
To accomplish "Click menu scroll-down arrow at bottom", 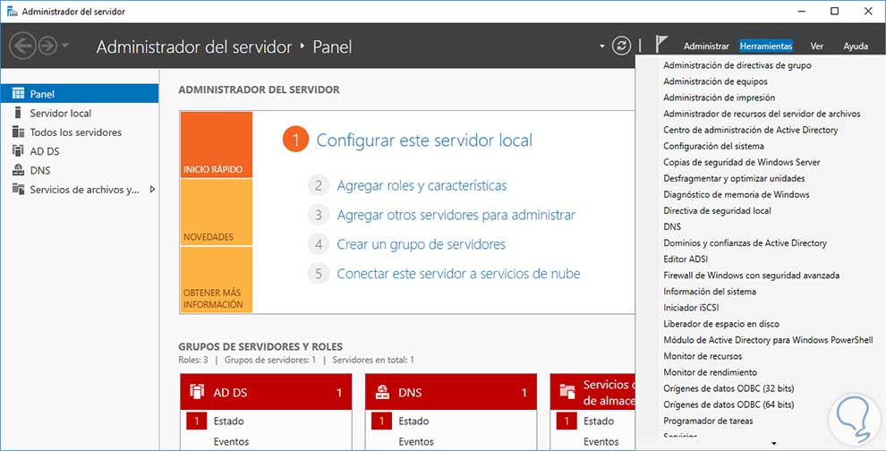I will pos(773,444).
